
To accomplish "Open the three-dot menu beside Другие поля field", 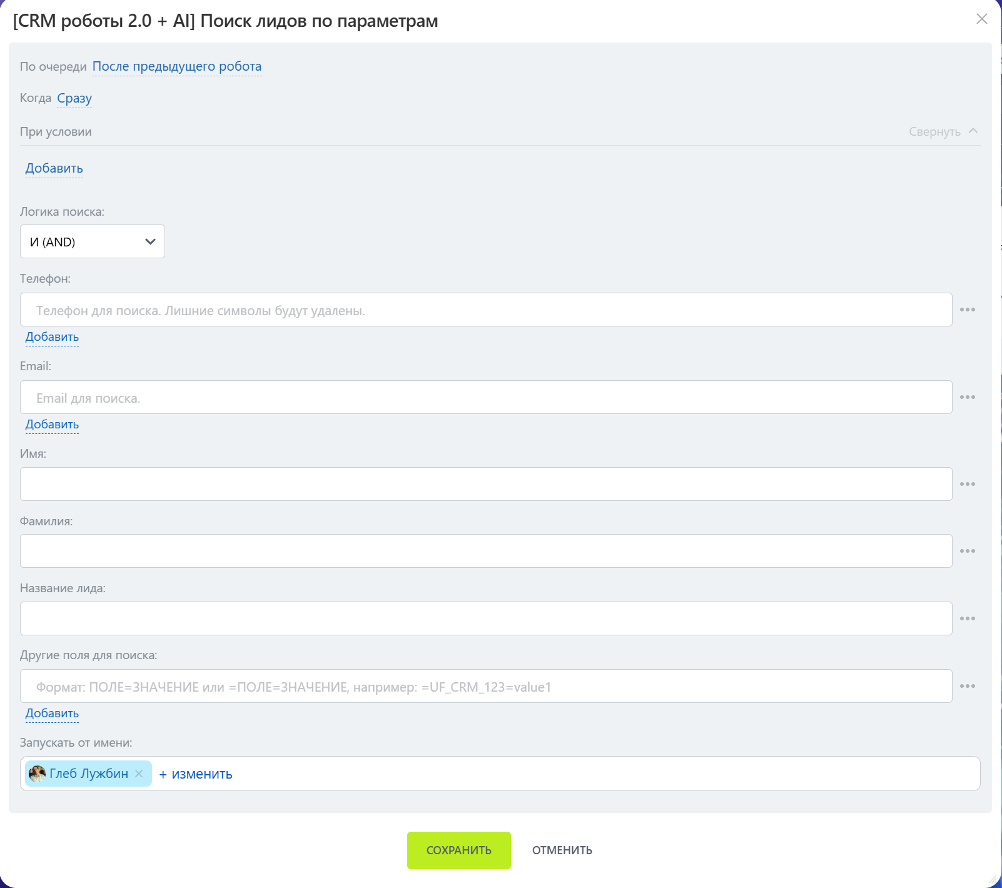I will pyautogui.click(x=968, y=686).
